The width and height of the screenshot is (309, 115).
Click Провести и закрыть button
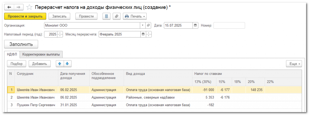point(25,16)
